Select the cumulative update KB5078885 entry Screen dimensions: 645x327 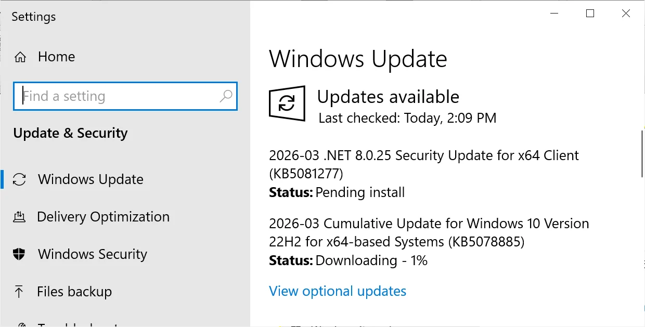[x=429, y=234]
